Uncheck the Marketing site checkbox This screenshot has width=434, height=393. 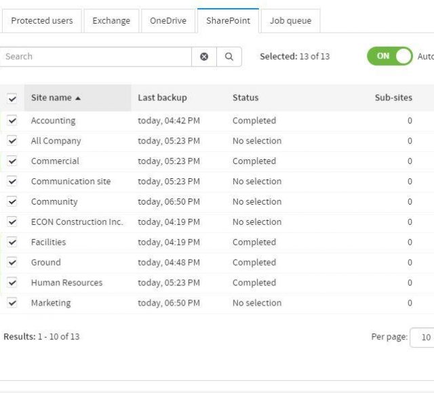(12, 303)
